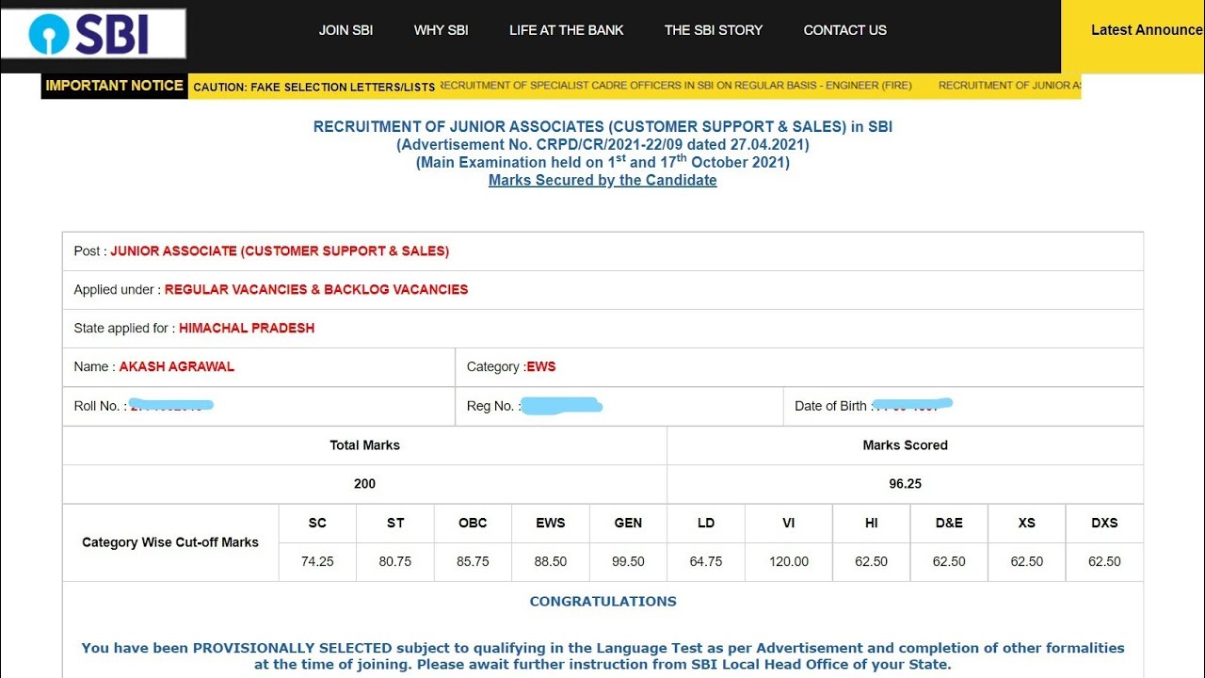Open CONTACT US page
1205x678 pixels.
coord(844,30)
